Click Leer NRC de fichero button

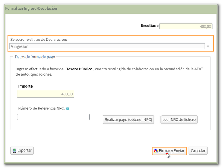click(179, 120)
